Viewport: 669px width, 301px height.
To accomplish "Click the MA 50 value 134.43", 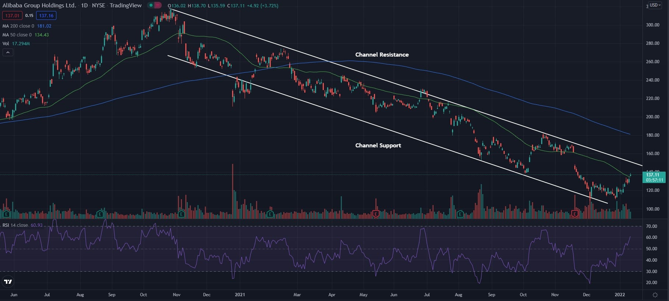I will (42, 35).
